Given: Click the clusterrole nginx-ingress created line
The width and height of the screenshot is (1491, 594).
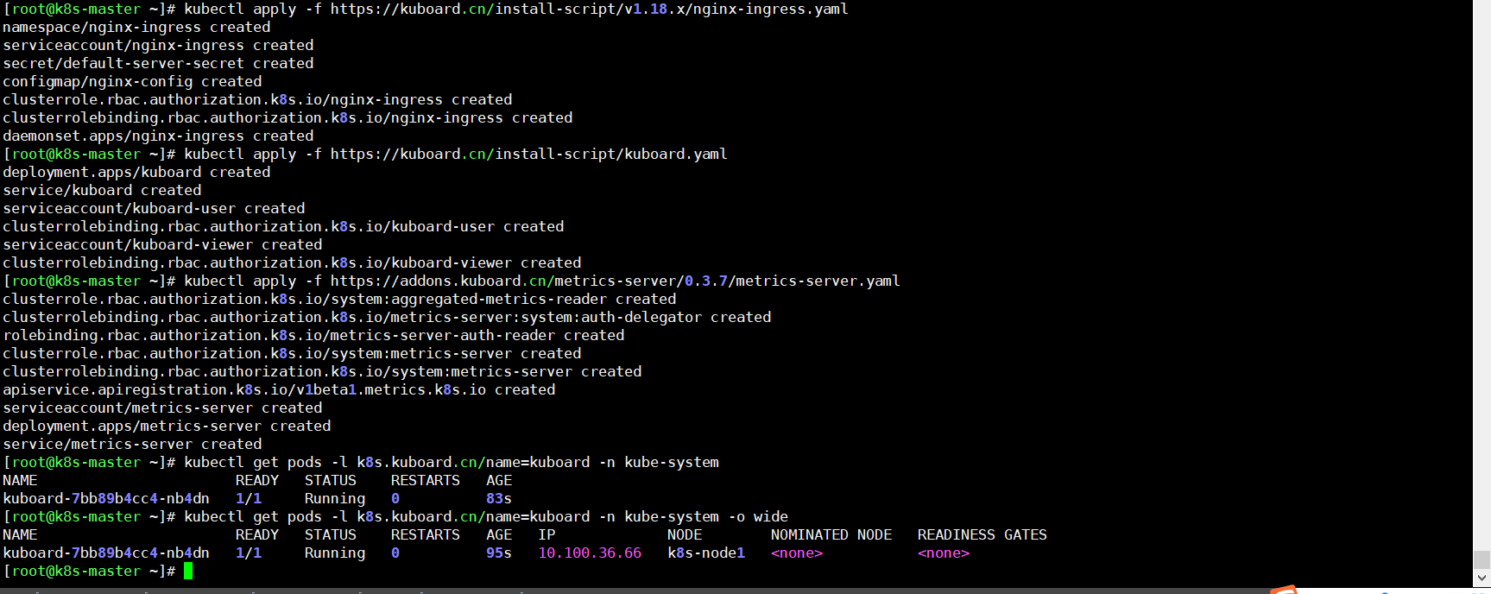Looking at the screenshot, I should [x=257, y=100].
